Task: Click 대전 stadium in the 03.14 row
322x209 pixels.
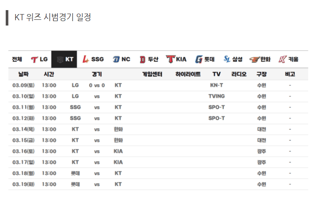Action: pyautogui.click(x=261, y=129)
